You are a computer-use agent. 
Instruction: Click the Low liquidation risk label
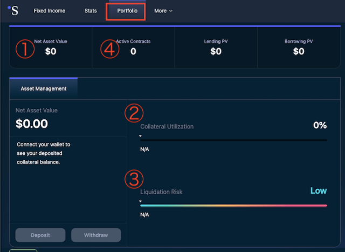point(318,190)
